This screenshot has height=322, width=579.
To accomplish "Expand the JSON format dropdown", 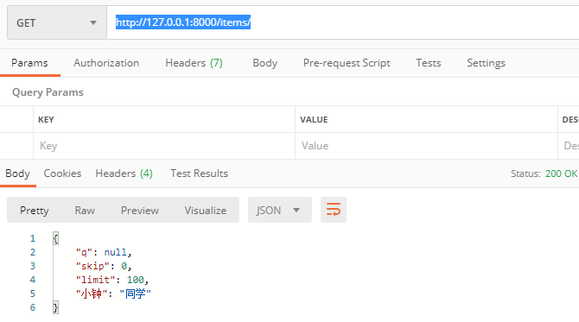I will click(279, 210).
